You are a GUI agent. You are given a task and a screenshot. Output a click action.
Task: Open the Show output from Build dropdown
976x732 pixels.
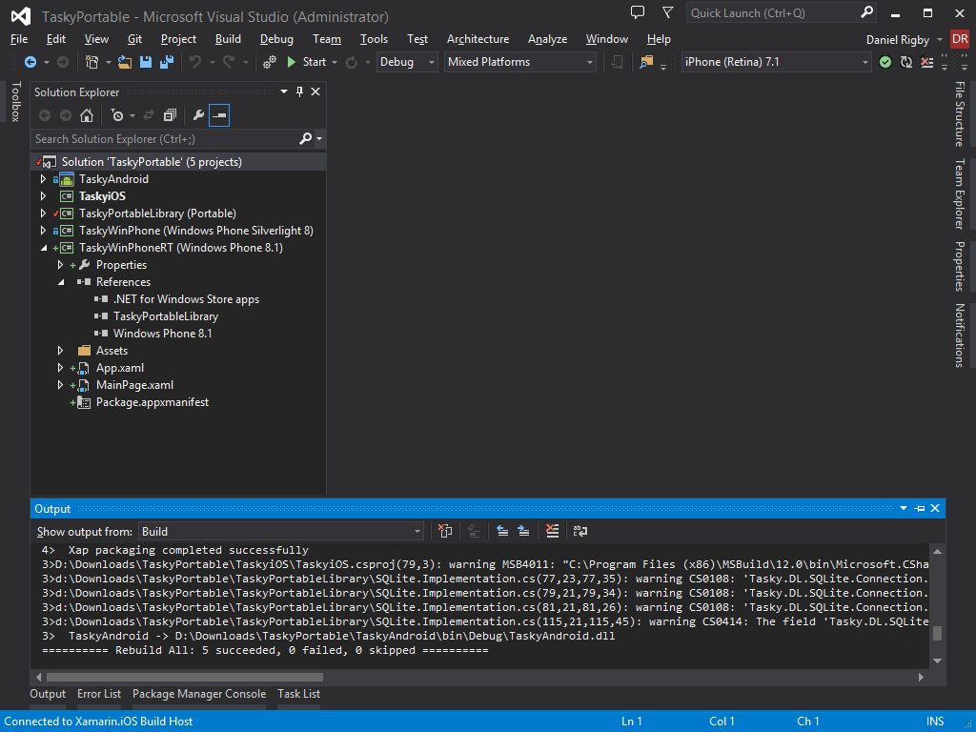click(281, 532)
